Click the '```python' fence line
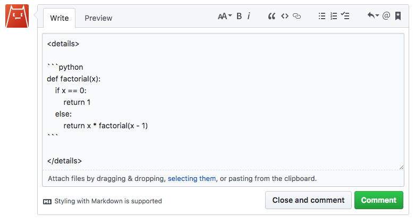The image size is (415, 223). 65,67
